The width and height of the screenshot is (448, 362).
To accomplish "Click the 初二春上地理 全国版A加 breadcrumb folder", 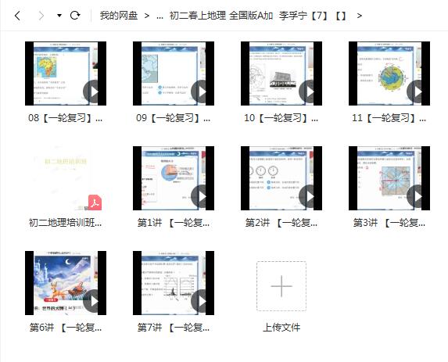I will pos(221,16).
